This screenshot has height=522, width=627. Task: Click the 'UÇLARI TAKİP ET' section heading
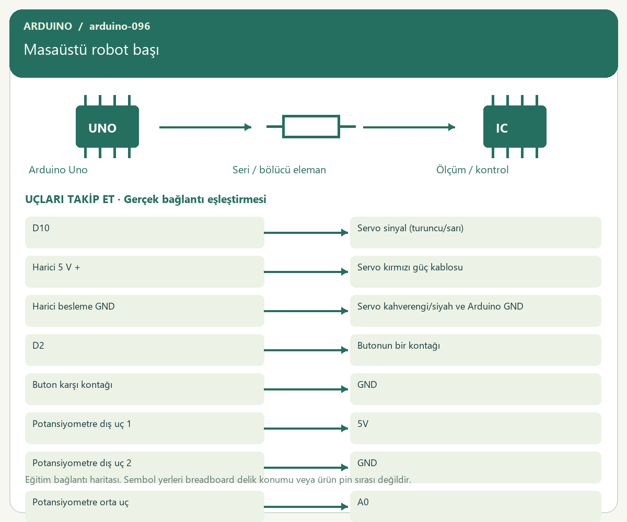[146, 199]
